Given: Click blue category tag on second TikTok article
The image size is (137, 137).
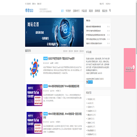Looking at the screenshot, I should (x=45, y=86).
